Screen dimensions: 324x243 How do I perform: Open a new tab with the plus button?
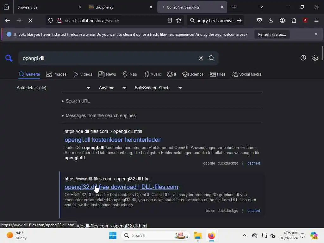(x=234, y=7)
